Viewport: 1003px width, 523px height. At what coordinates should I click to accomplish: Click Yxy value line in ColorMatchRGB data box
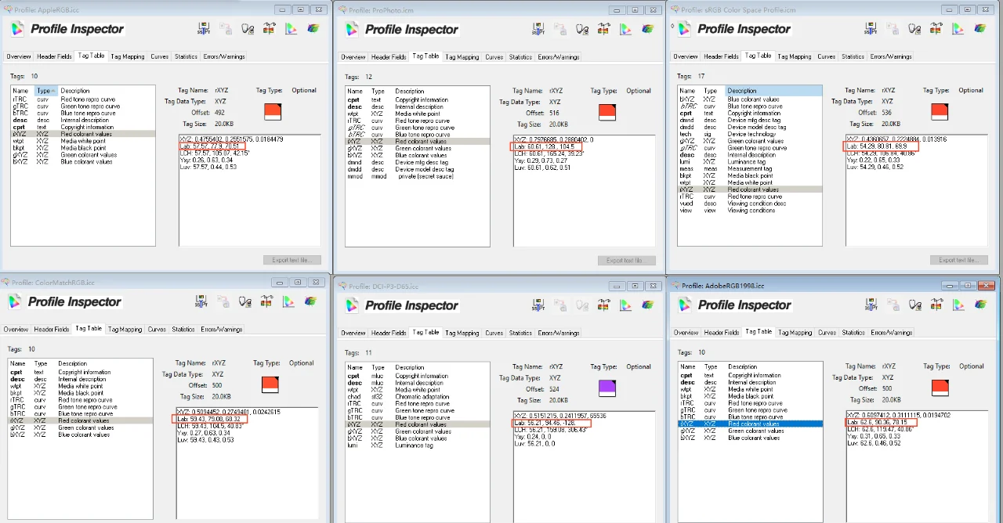204,433
